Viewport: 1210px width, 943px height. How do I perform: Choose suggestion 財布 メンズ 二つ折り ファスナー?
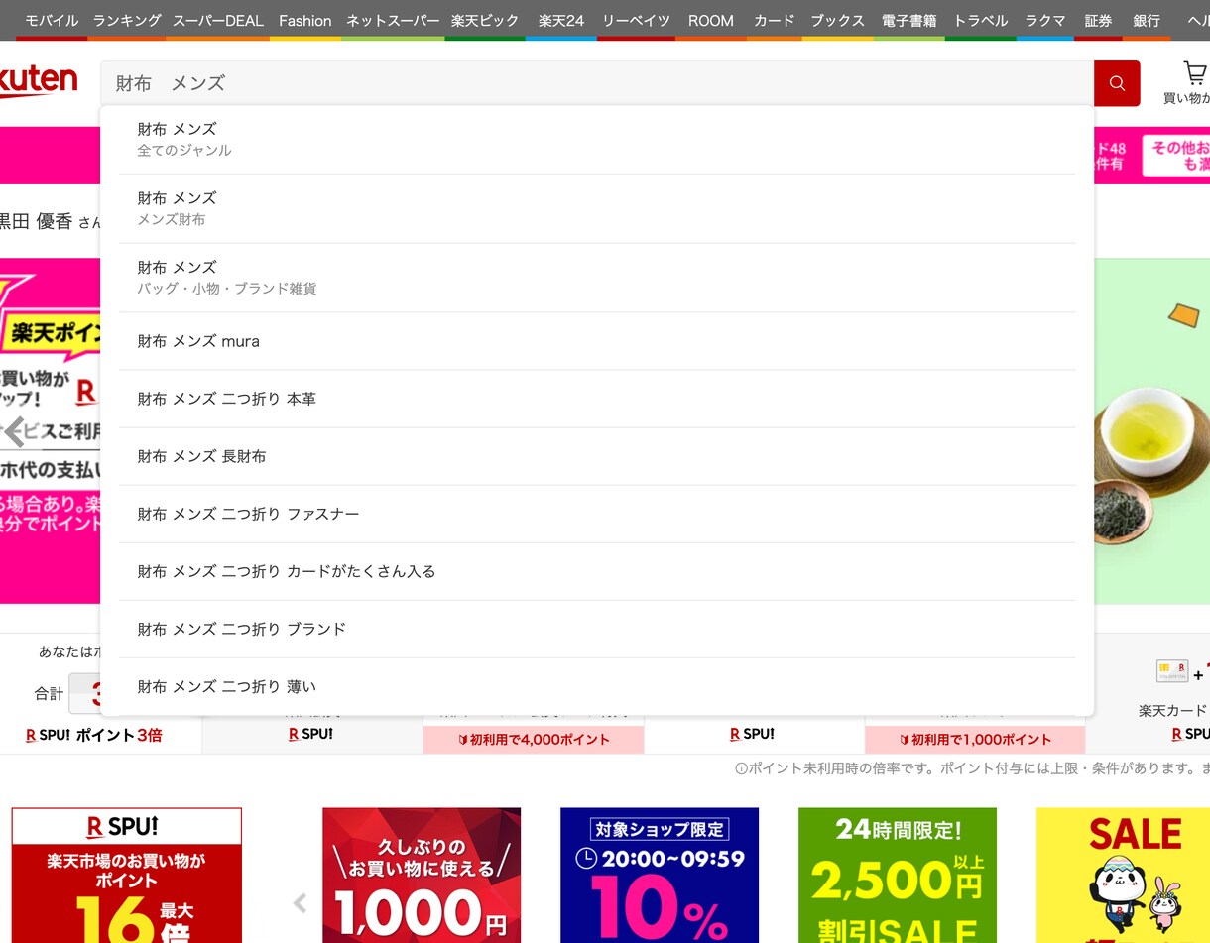tap(597, 514)
